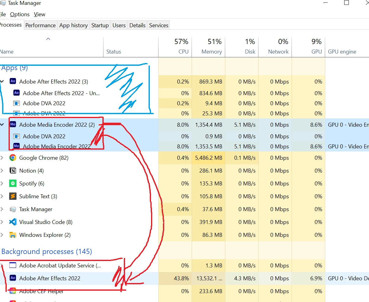Image resolution: width=369 pixels, height=302 pixels.
Task: Click the Name column header
Action: (x=52, y=47)
